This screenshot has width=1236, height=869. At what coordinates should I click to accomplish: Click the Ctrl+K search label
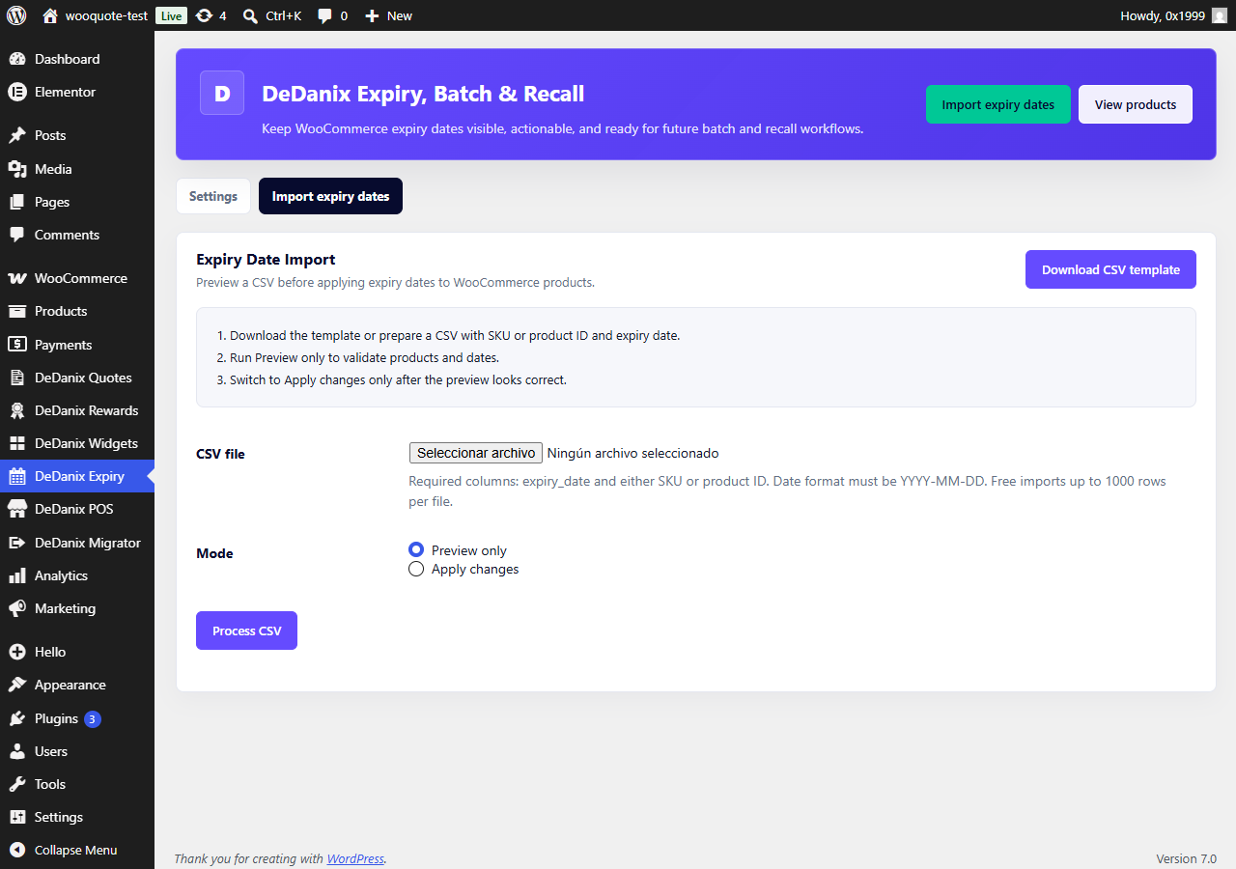(x=284, y=15)
